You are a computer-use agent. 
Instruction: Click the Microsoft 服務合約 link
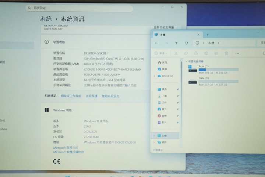tap(66, 148)
